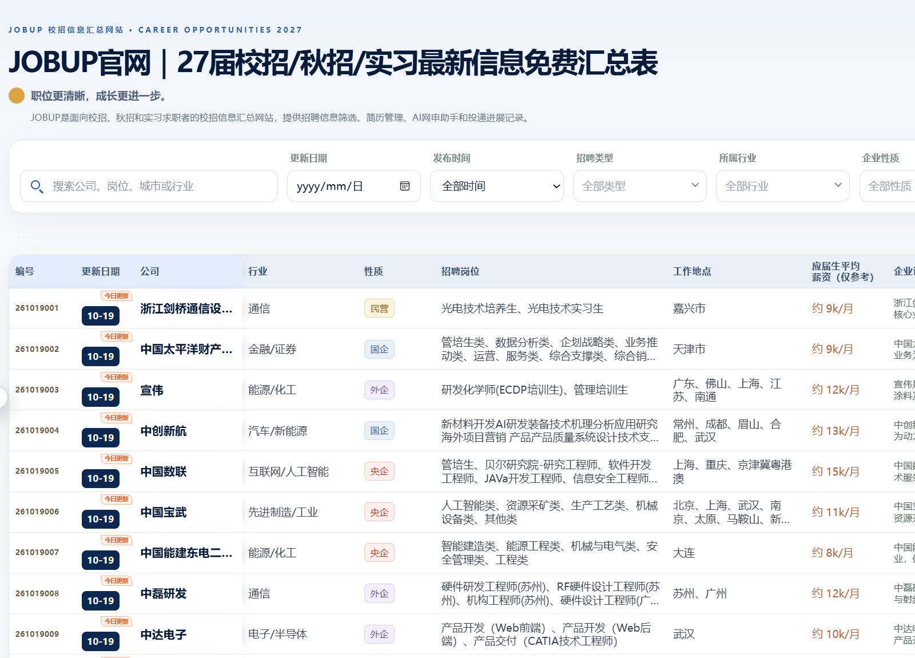915x658 pixels.
Task: Open company 中达电子
Action: pos(164,635)
